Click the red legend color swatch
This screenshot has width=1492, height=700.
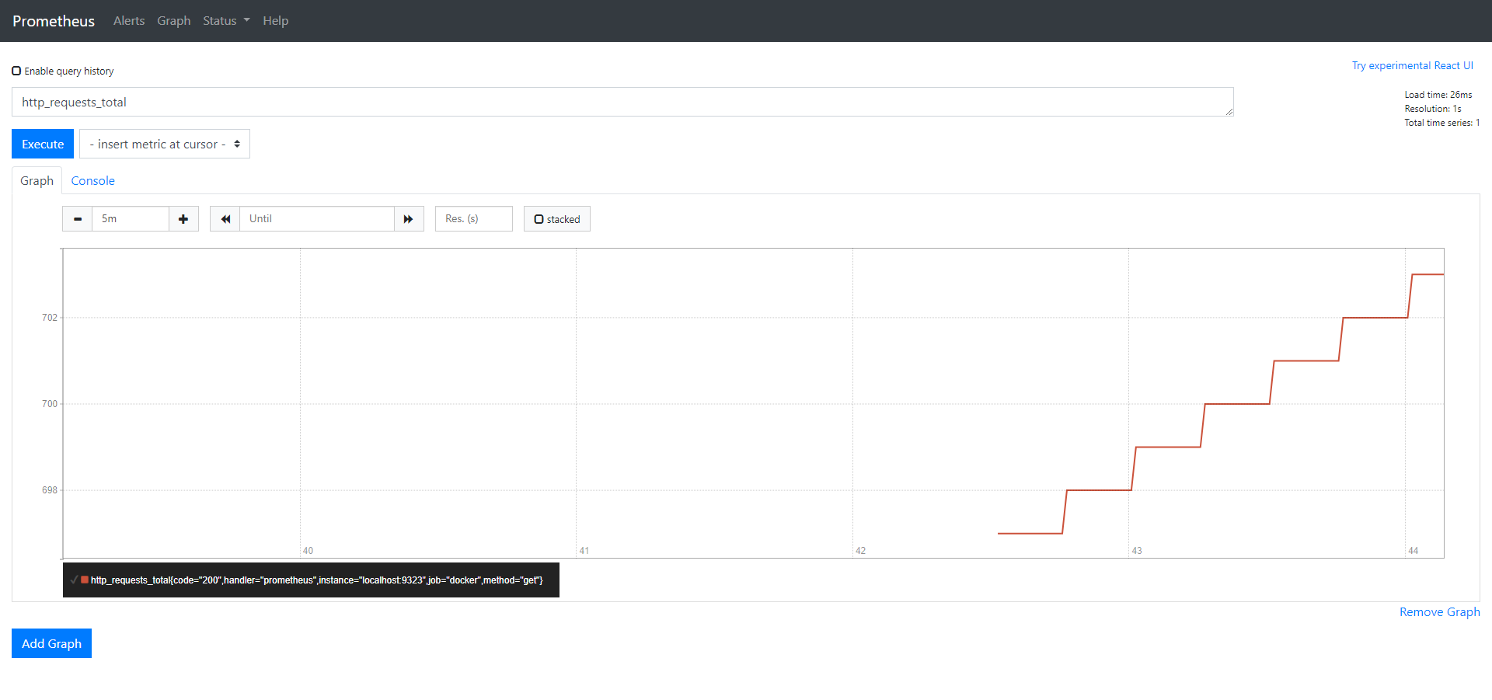85,580
